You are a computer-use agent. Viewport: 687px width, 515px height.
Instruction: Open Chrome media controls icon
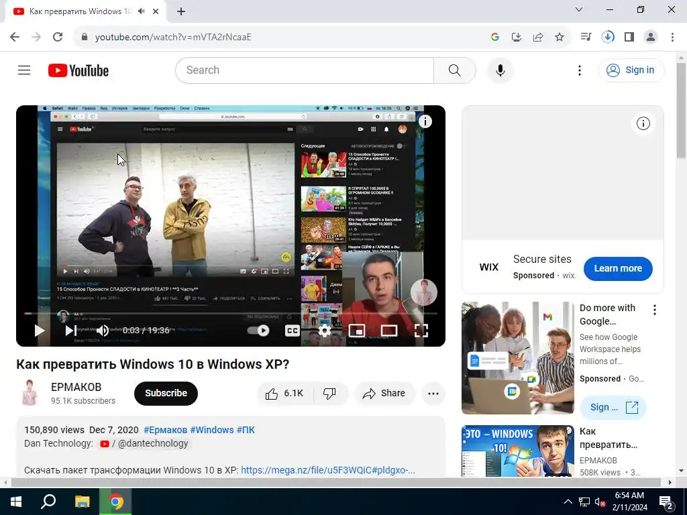point(586,37)
